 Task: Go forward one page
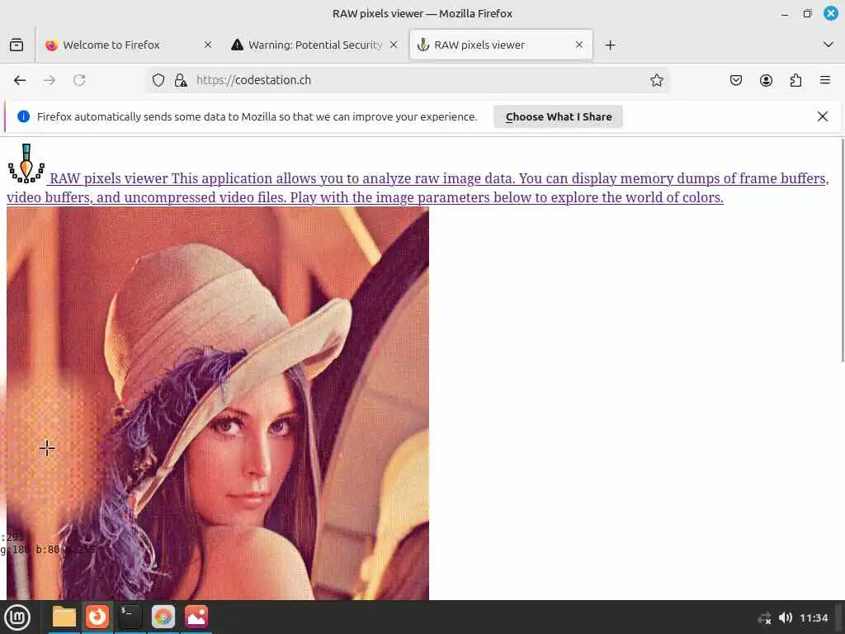50,80
